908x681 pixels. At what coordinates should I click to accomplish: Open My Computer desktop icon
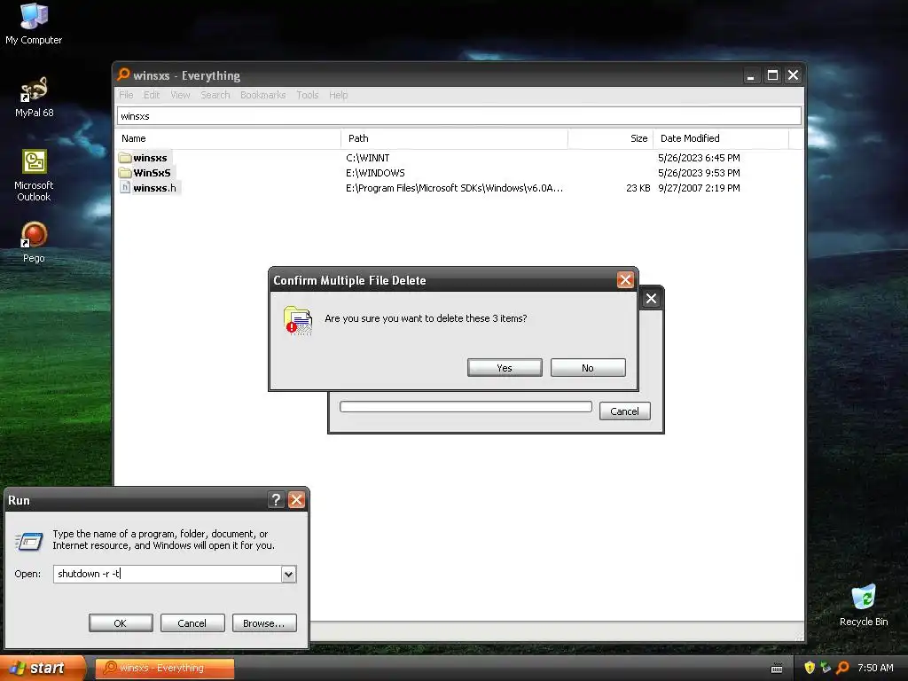pos(34,24)
